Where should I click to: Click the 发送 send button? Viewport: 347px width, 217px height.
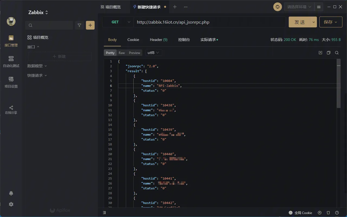300,22
